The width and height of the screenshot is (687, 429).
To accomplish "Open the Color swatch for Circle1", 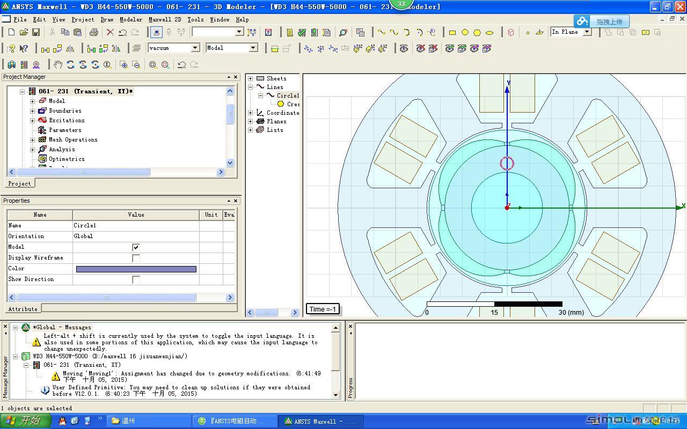I will coord(136,269).
